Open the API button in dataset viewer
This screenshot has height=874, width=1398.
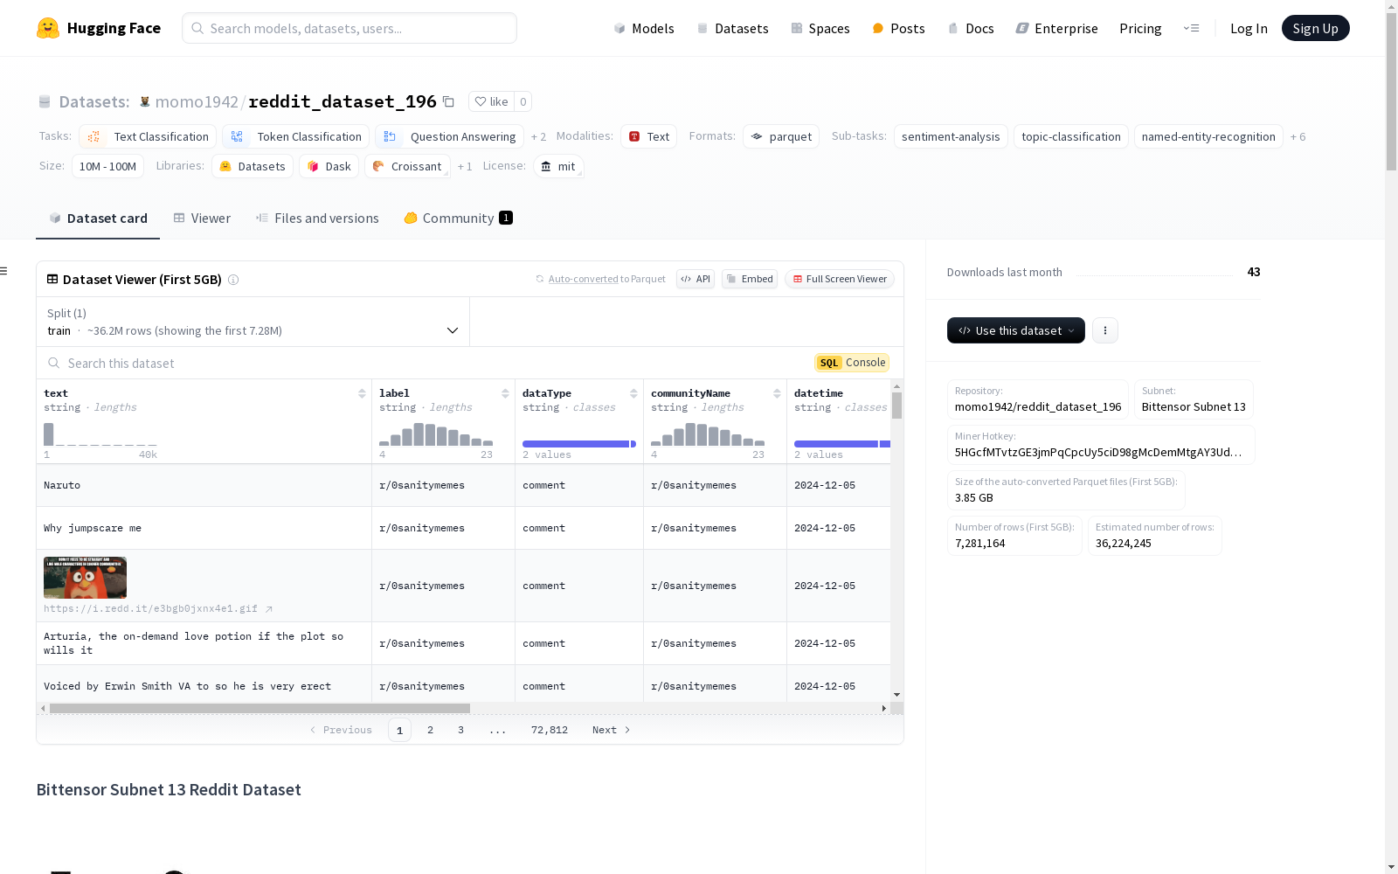(696, 279)
